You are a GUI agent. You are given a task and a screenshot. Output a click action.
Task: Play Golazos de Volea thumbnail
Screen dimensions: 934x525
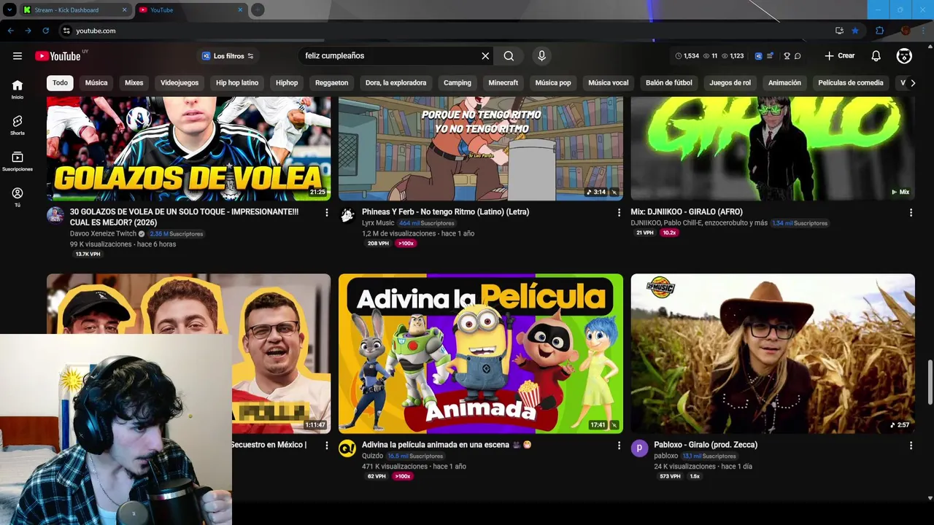(x=188, y=148)
